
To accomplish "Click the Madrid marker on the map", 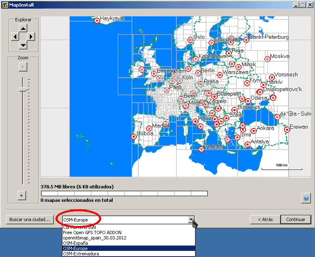I will coord(149,128).
